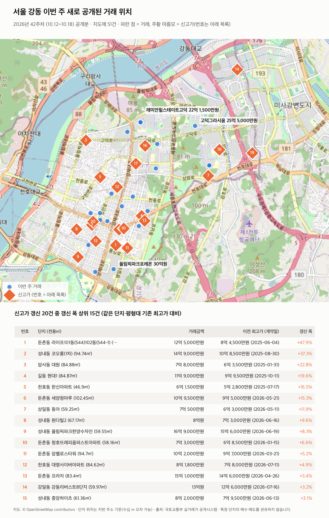Click the '올림픽파크포레온 30억원' map label
The width and height of the screenshot is (329, 518).
click(x=143, y=264)
